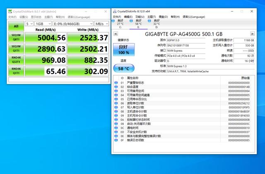Click the status orb for drive E:
The width and height of the screenshot is (265, 174).
click(131, 21)
